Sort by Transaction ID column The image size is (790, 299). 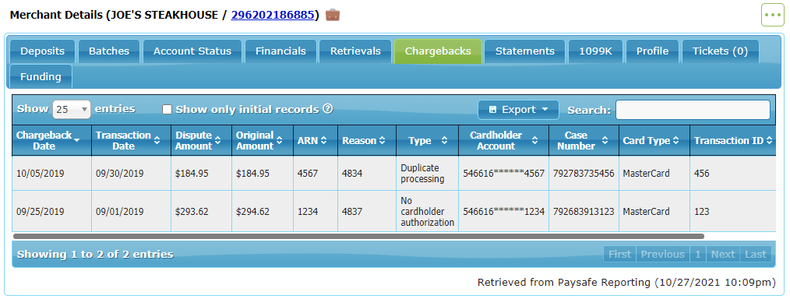tap(733, 141)
